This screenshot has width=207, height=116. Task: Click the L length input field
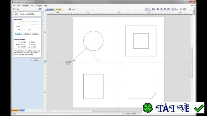(x=35, y=26)
